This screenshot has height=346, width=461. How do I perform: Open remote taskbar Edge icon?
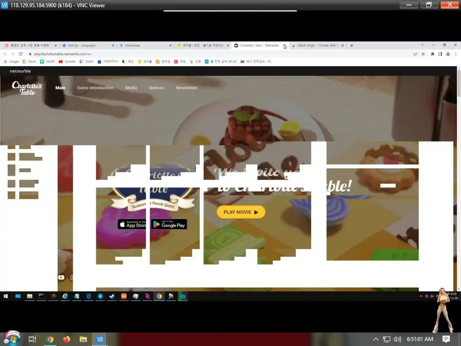[89, 296]
